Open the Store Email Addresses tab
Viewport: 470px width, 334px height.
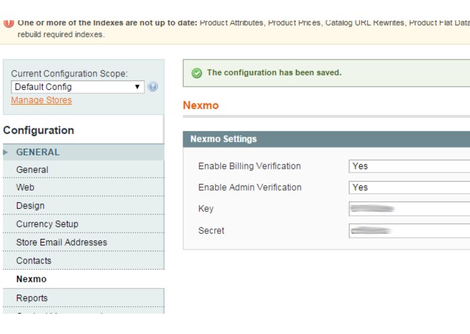(84, 242)
